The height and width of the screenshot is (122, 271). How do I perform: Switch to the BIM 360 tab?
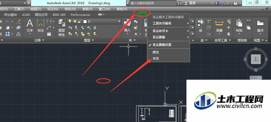[59, 15]
